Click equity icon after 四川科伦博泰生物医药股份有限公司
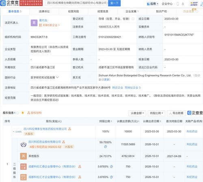 coord(69,129)
